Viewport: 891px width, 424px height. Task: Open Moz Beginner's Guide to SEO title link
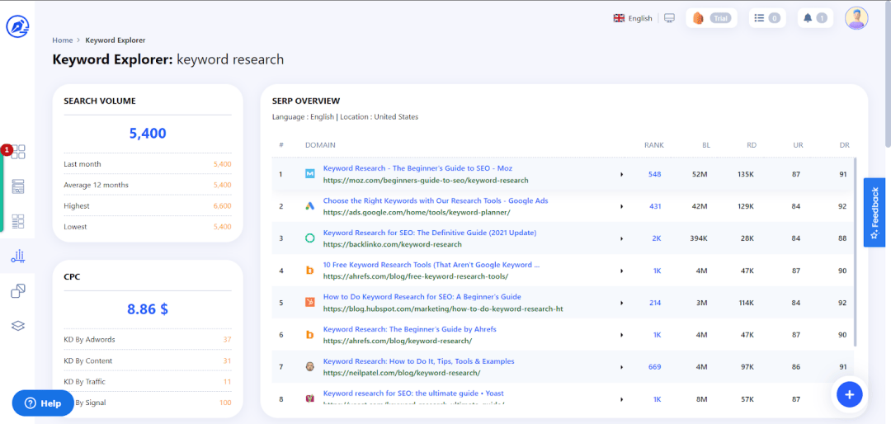coord(417,168)
